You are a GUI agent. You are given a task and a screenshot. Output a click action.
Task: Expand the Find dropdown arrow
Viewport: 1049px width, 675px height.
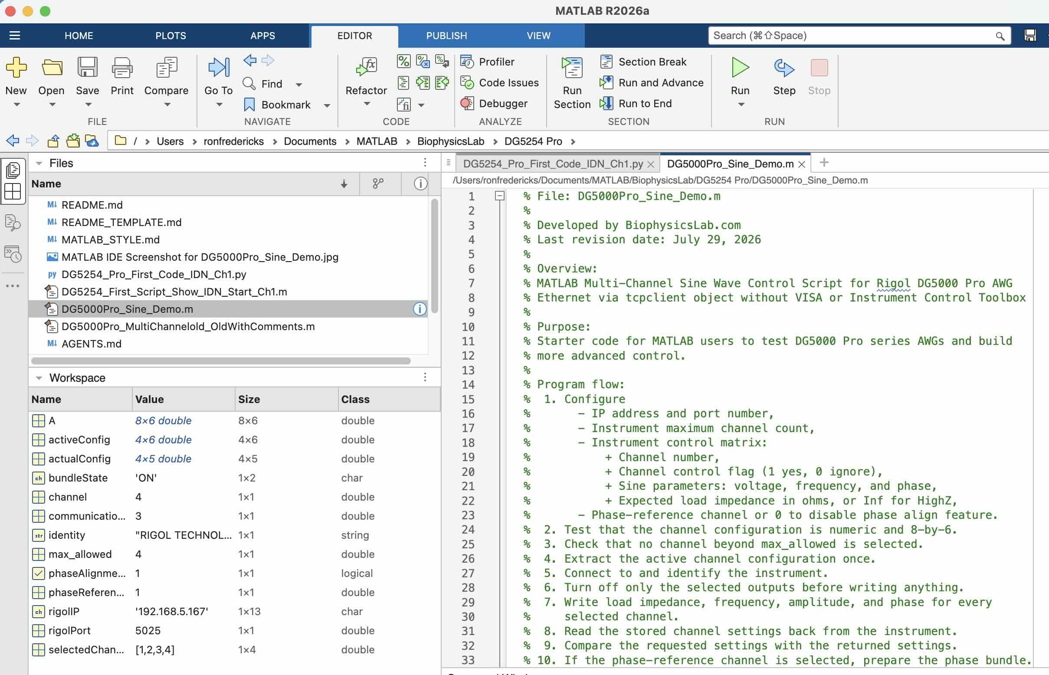[298, 84]
